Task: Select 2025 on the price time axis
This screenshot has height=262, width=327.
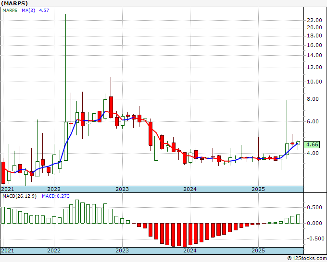Action: pos(258,189)
